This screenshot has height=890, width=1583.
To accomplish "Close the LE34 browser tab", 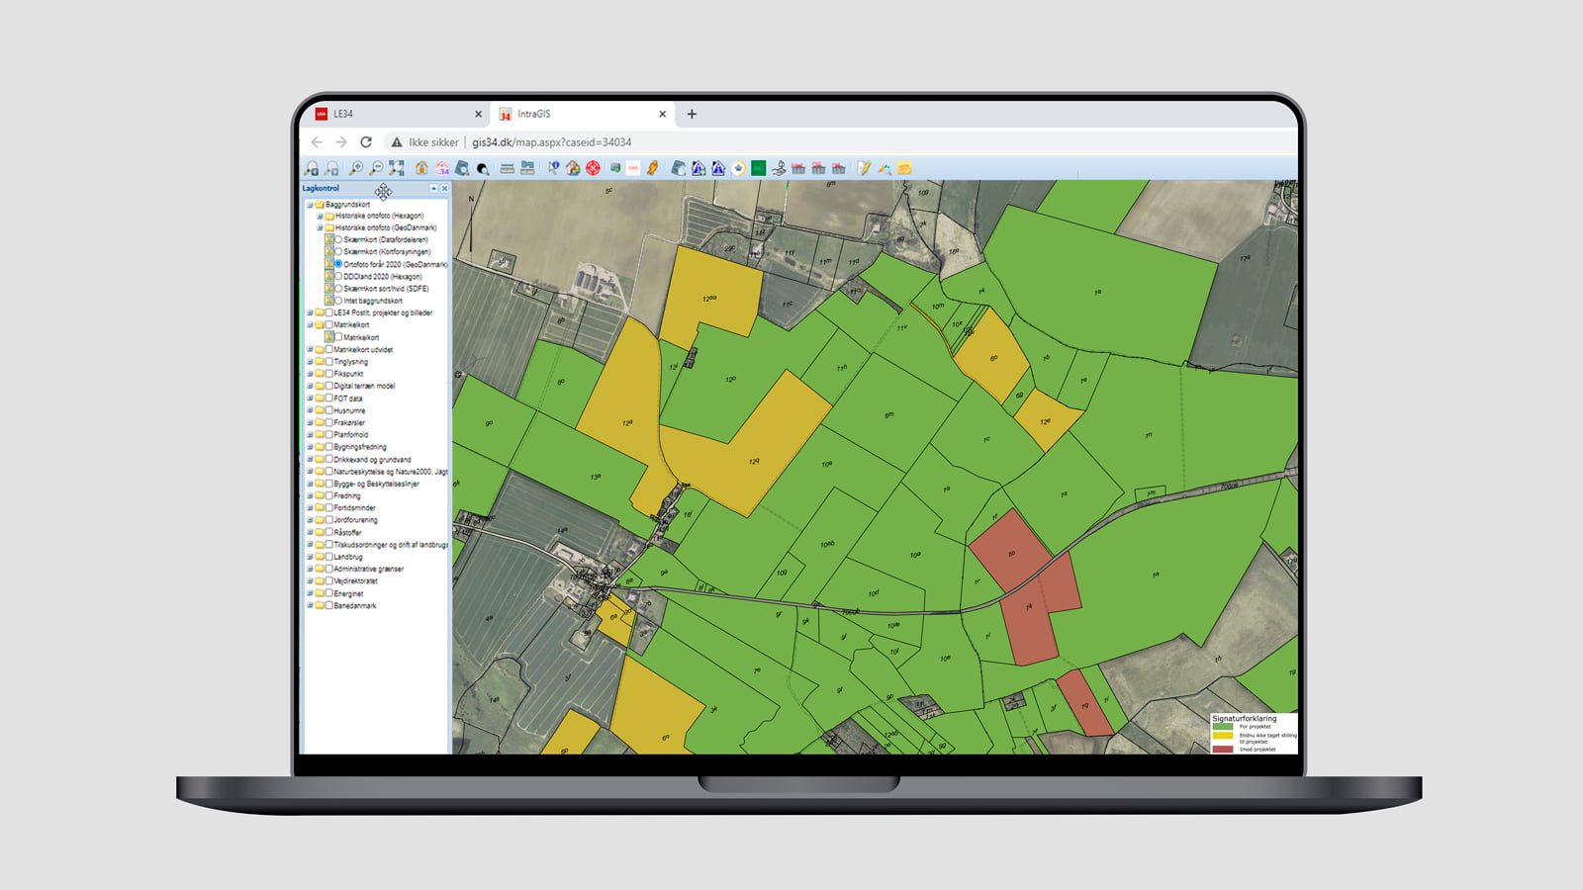I will (478, 114).
